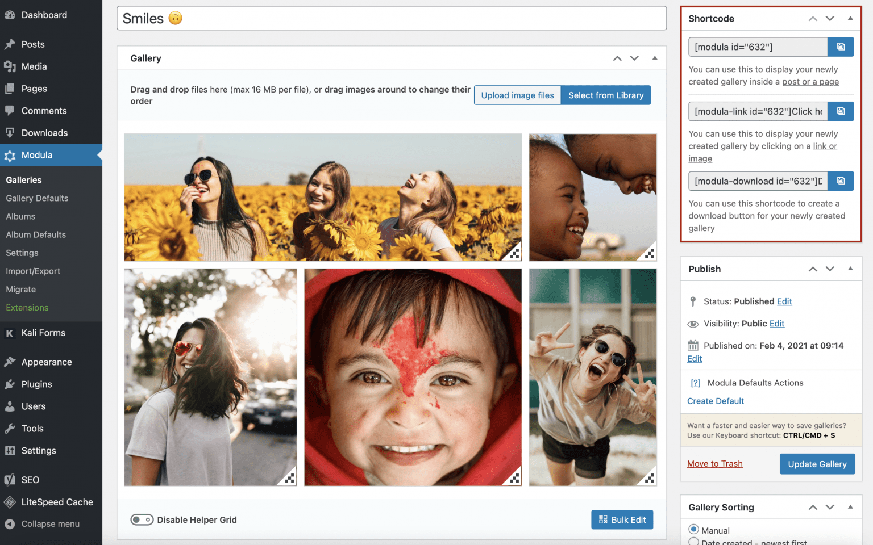
Task: Click the SEO Yoast icon
Action: [10, 480]
